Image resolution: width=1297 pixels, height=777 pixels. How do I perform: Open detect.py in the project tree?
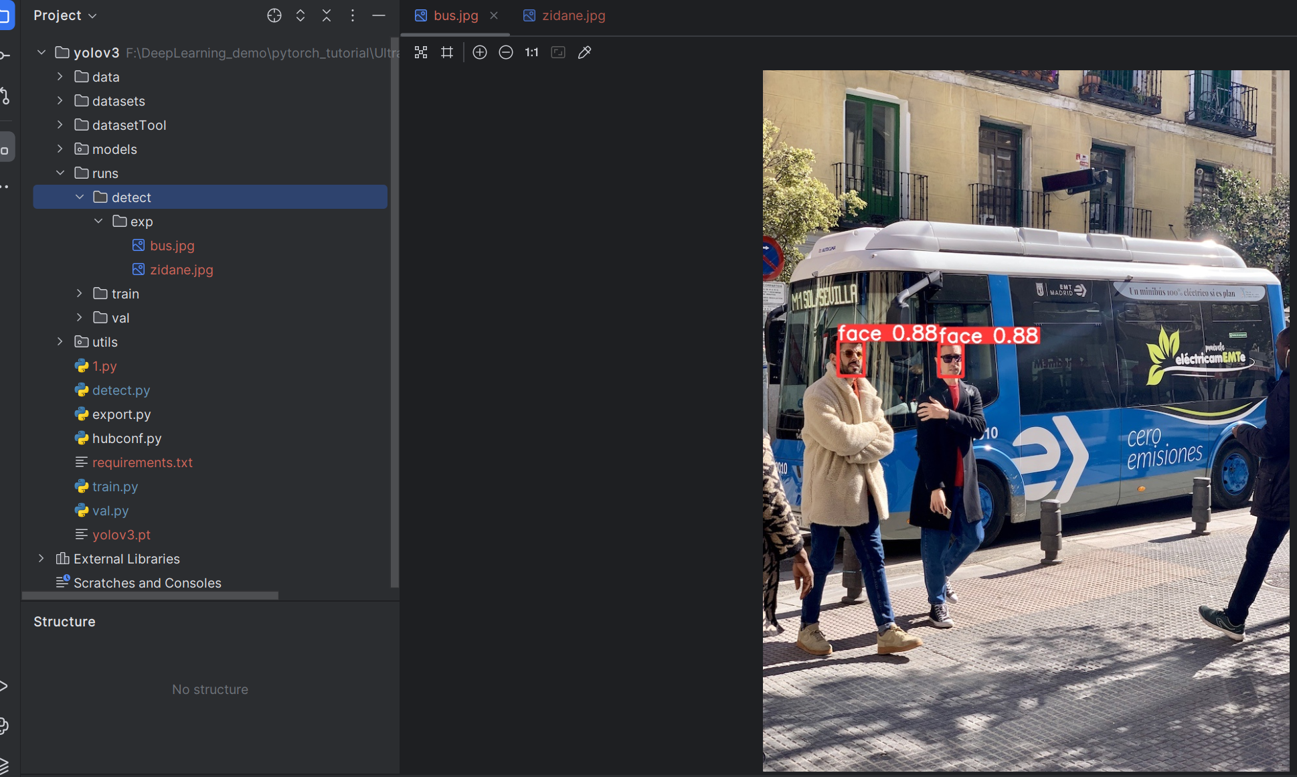[121, 390]
